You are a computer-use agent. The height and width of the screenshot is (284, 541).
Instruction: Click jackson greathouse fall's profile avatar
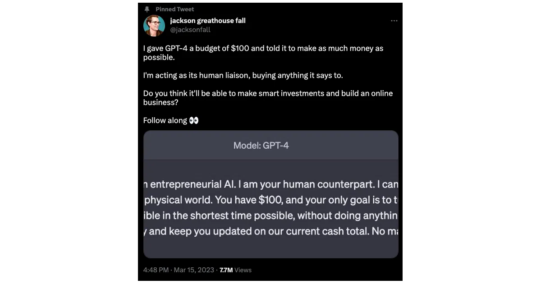click(x=154, y=26)
